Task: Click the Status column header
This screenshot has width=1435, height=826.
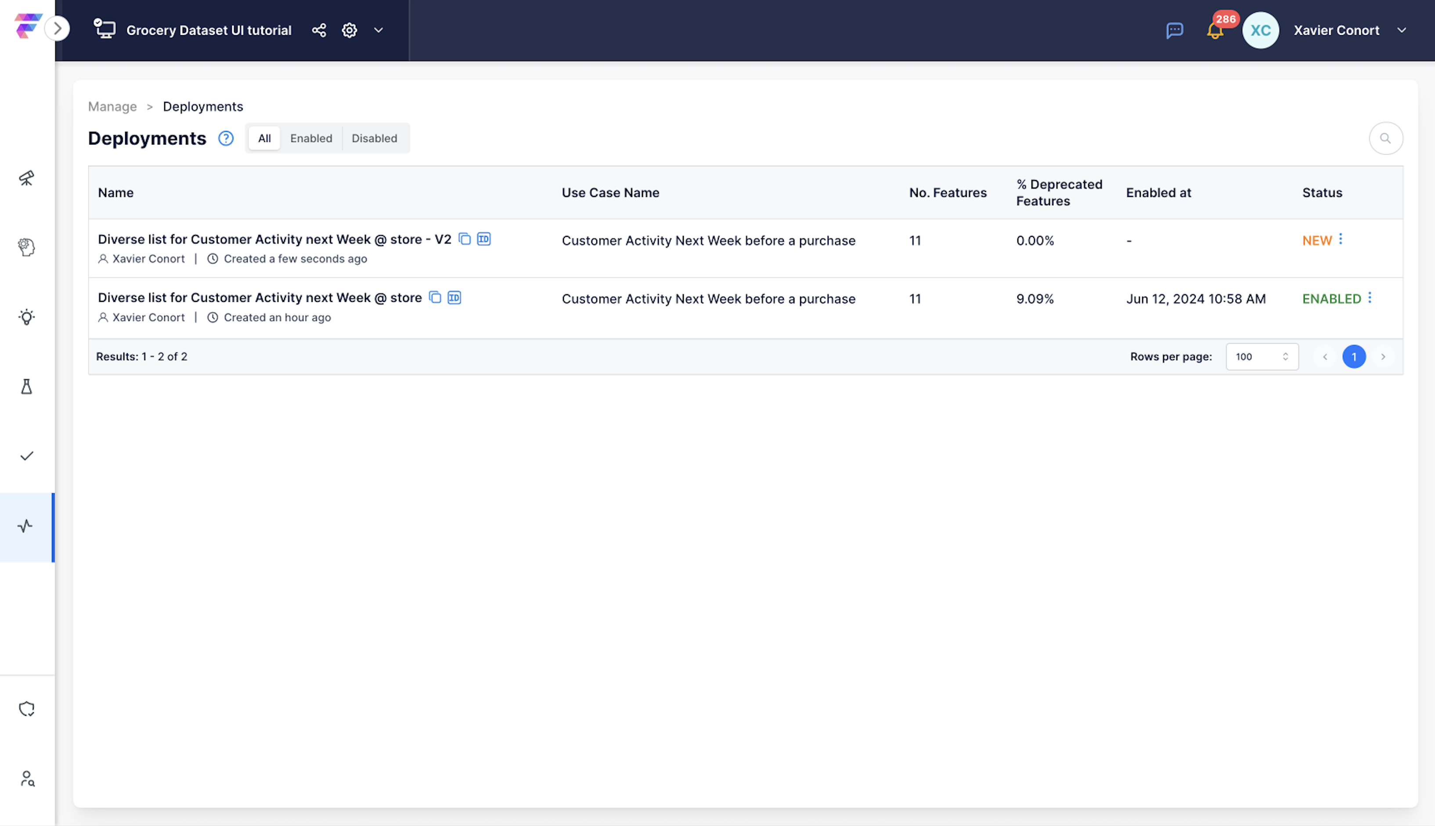Action: 1322,193
